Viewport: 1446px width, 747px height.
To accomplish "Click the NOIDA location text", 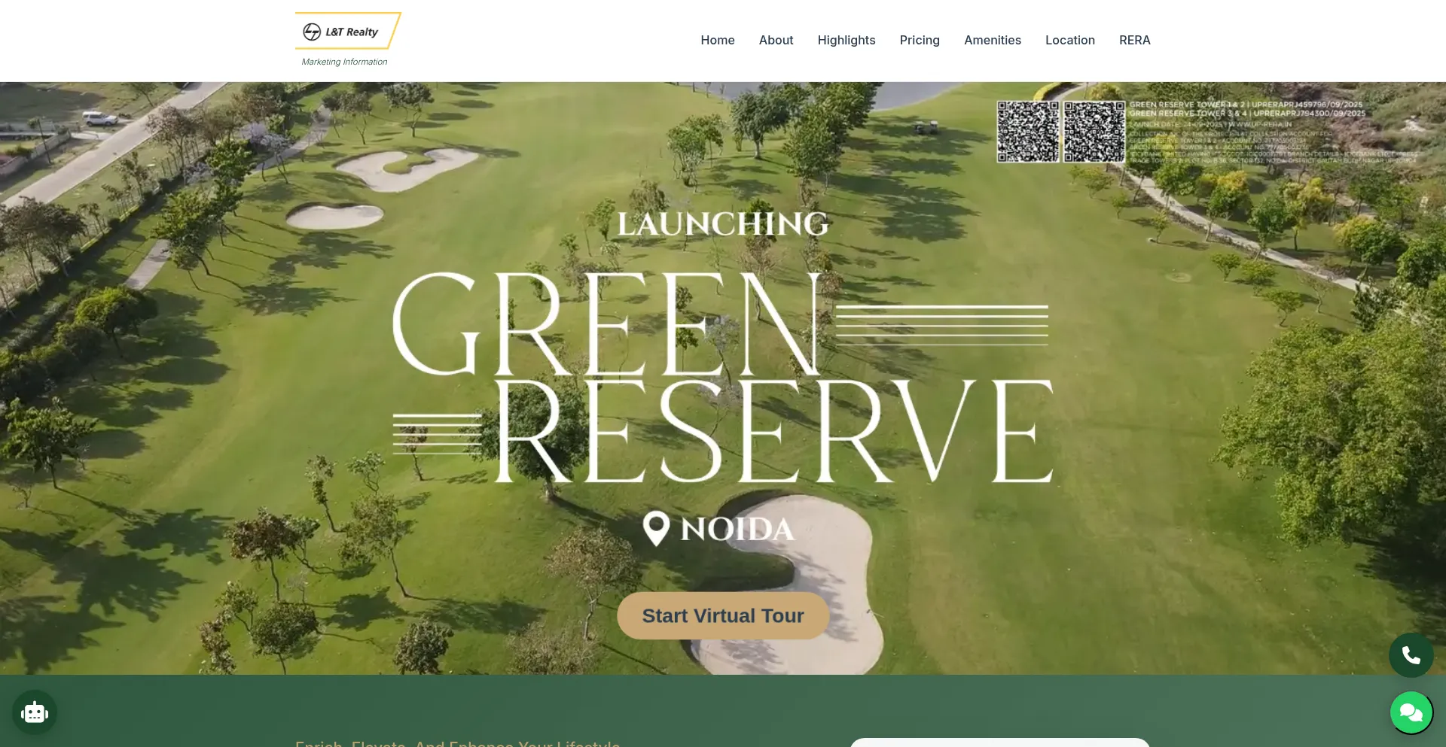I will (x=737, y=529).
